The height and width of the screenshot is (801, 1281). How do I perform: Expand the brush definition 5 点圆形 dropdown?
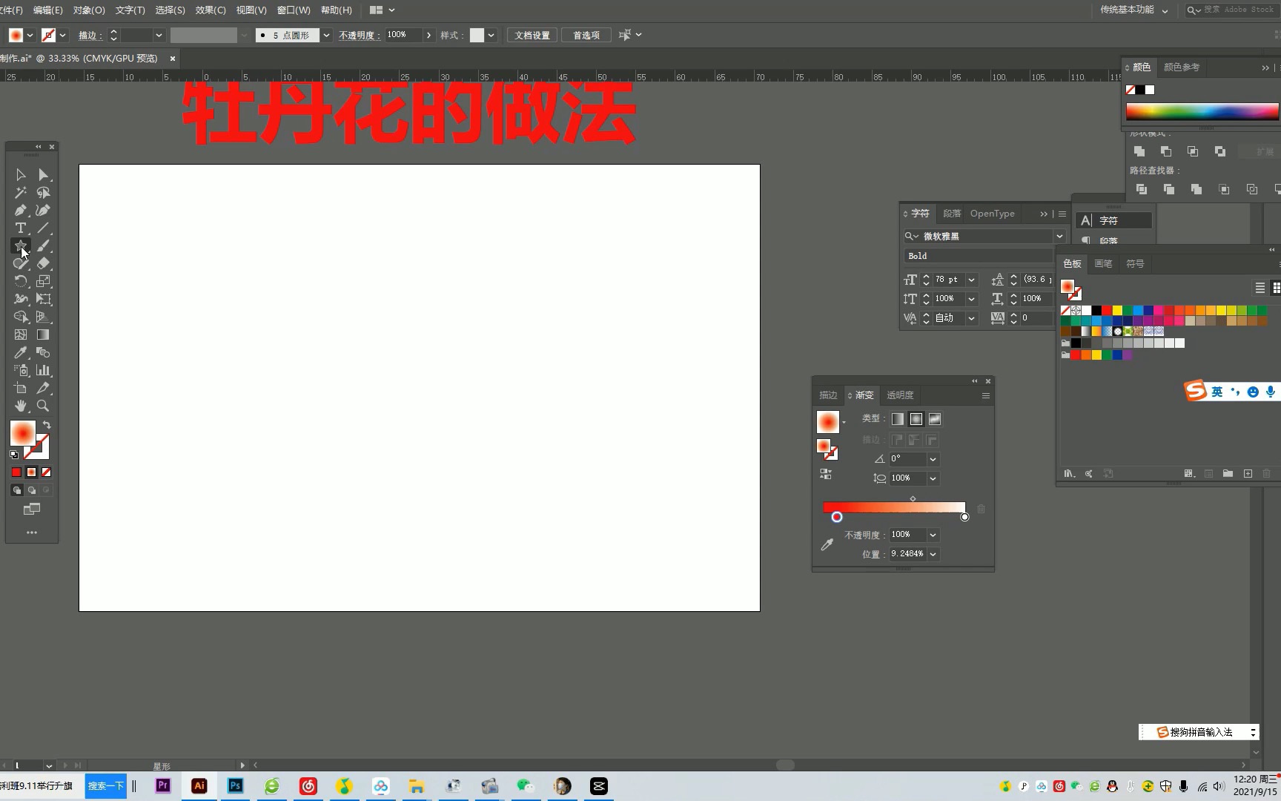click(326, 35)
